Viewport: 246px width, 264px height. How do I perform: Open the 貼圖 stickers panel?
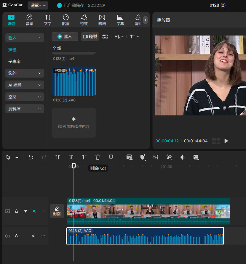(x=66, y=20)
